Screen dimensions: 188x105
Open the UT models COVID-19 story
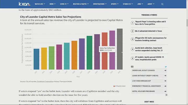tap(149, 58)
